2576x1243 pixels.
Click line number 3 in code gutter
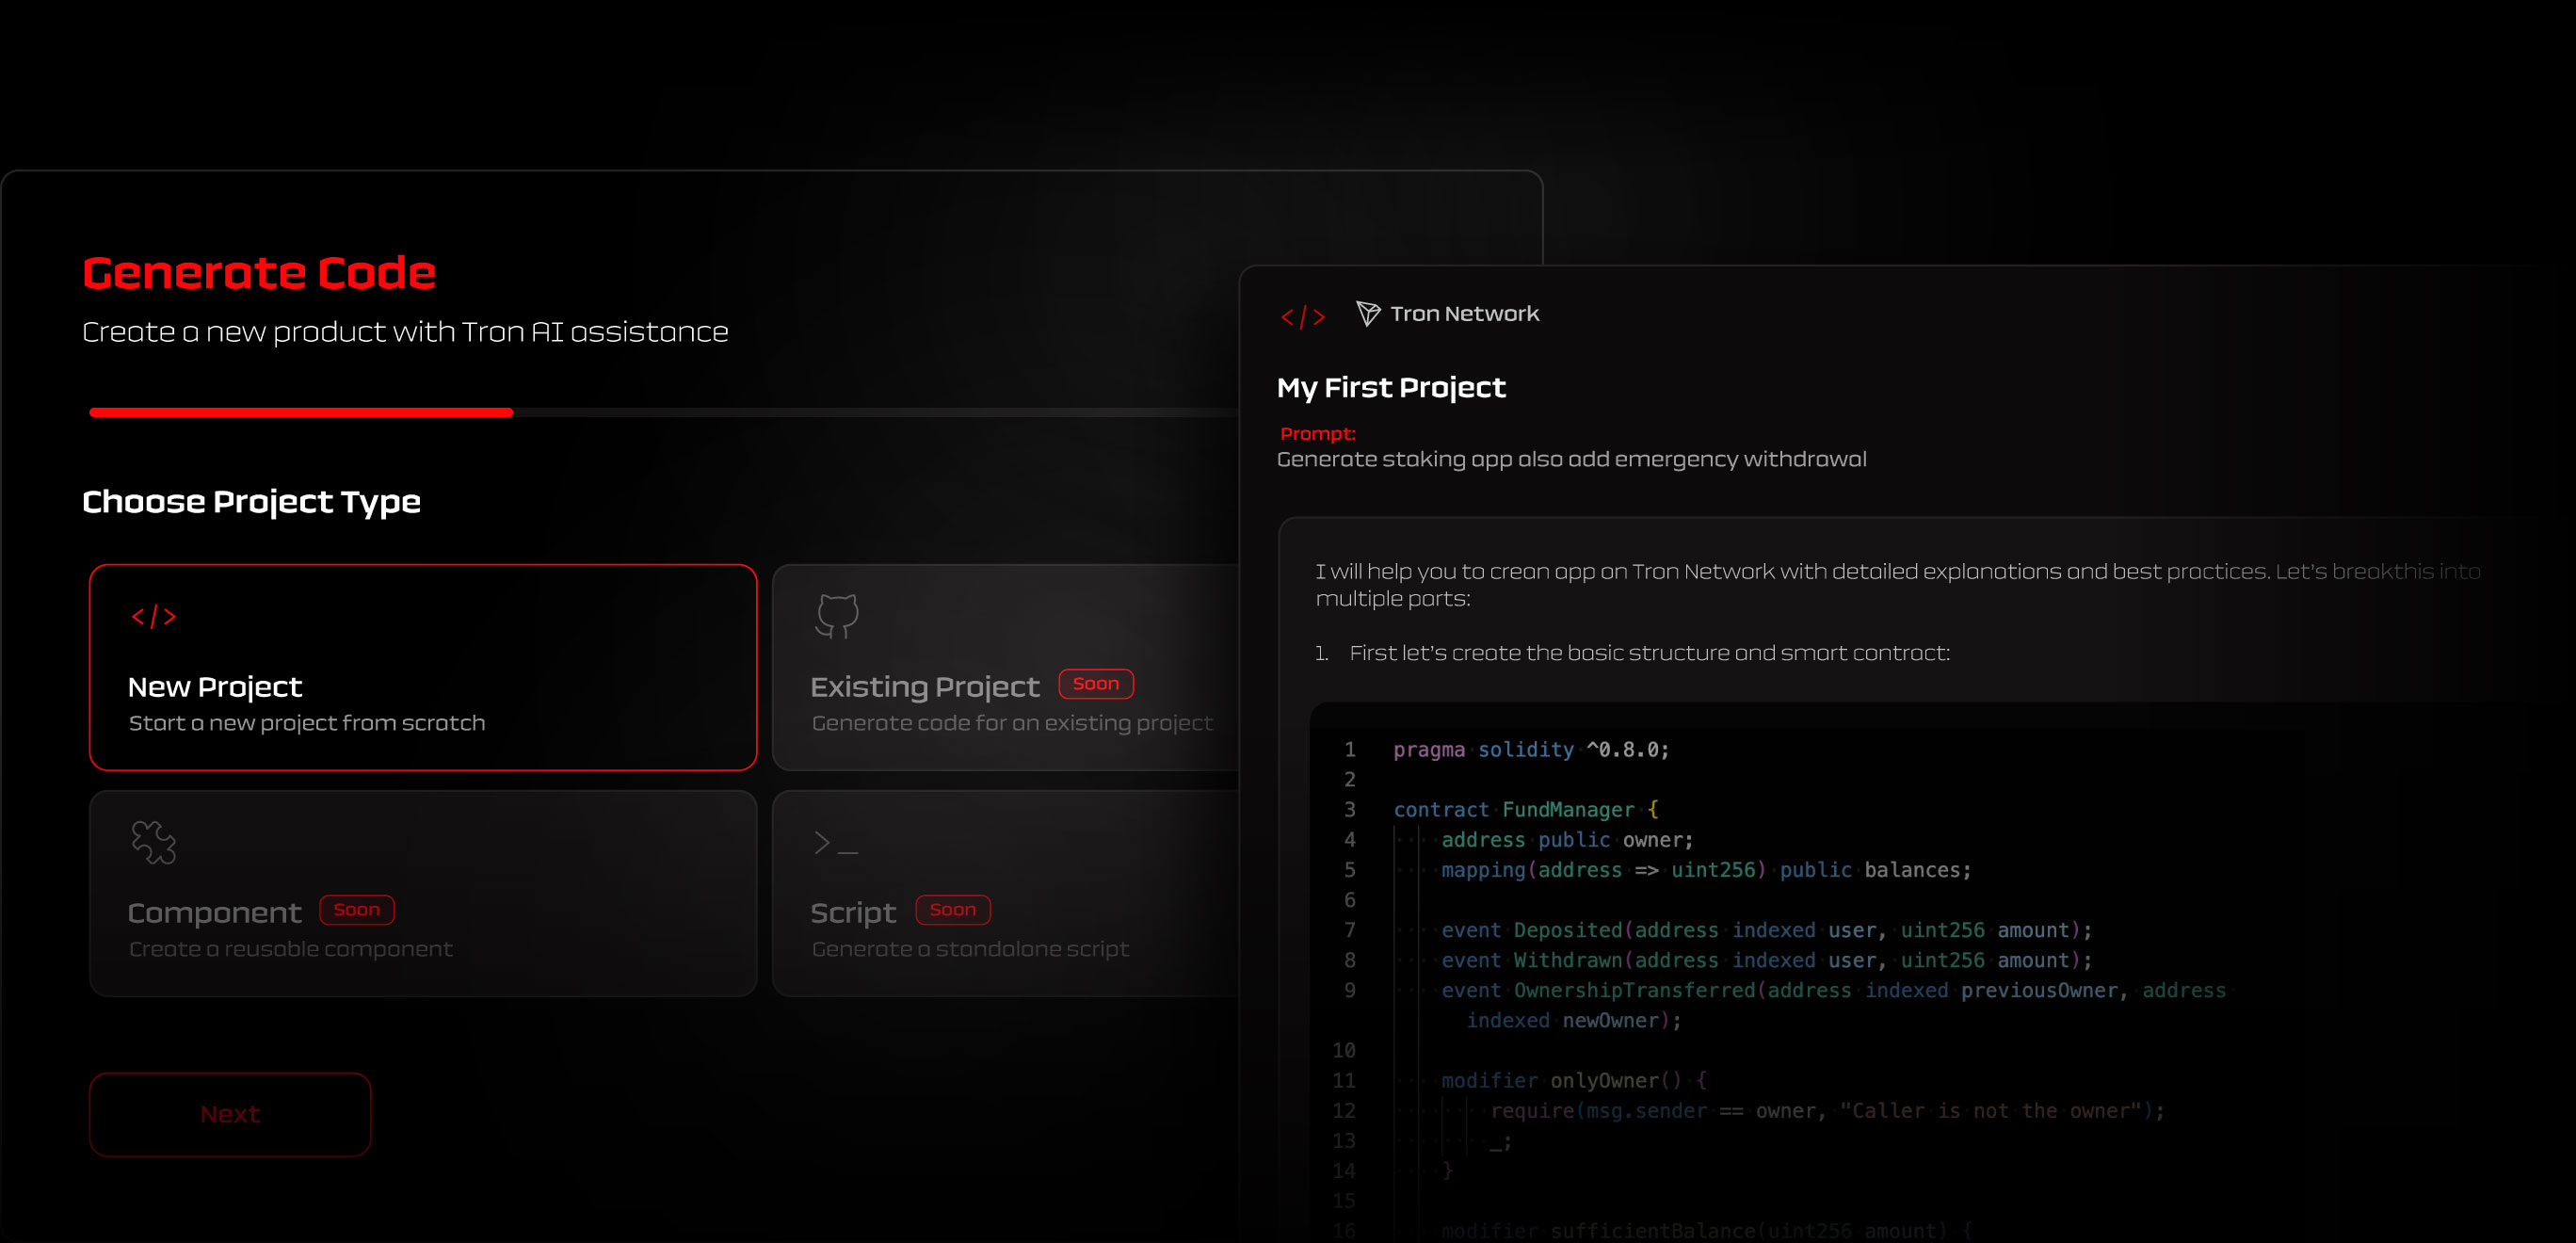point(1349,810)
